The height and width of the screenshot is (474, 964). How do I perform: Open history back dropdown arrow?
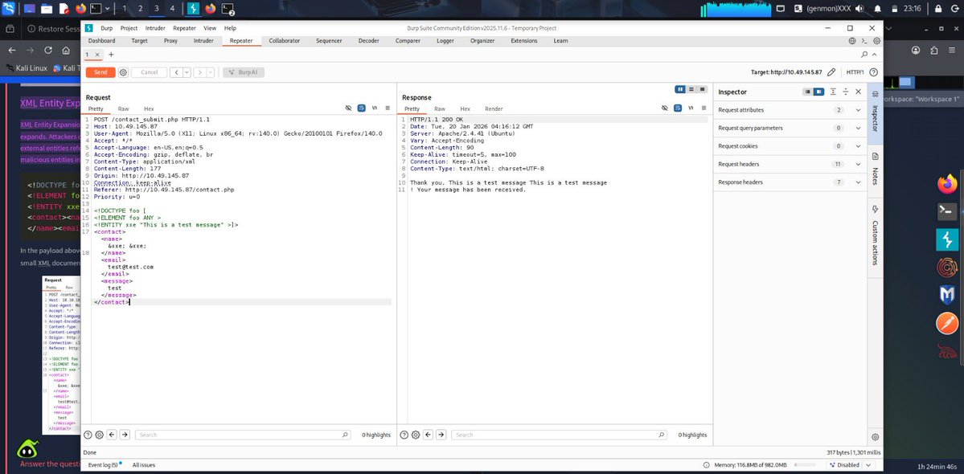(187, 72)
